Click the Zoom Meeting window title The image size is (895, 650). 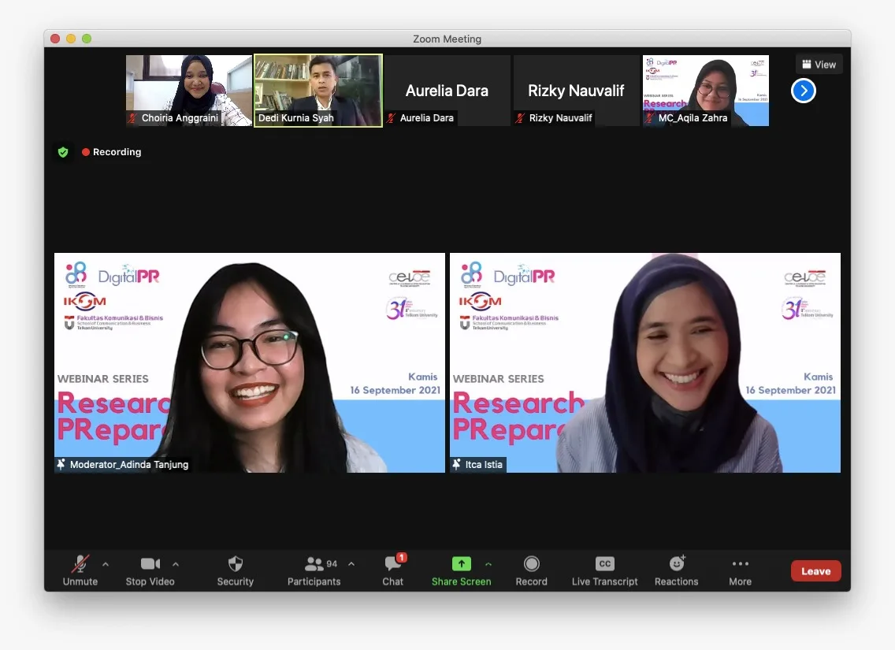coord(447,39)
